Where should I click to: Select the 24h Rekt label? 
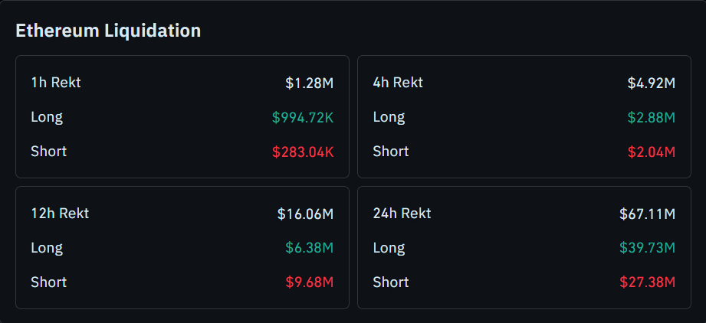pyautogui.click(x=402, y=214)
